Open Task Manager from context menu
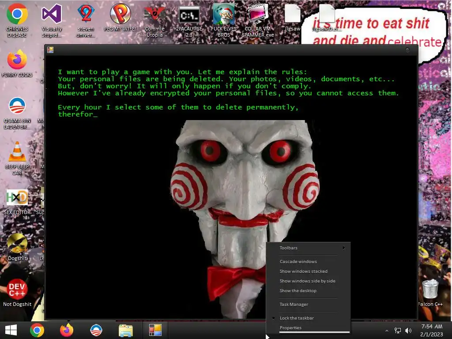Screen dimensions: 452x339 pos(308,305)
